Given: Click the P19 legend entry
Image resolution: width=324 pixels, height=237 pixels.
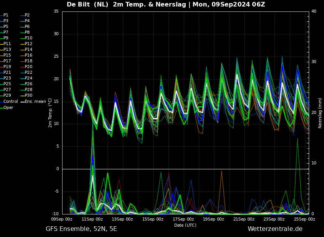Looking at the screenshot, I should (x=7, y=67).
